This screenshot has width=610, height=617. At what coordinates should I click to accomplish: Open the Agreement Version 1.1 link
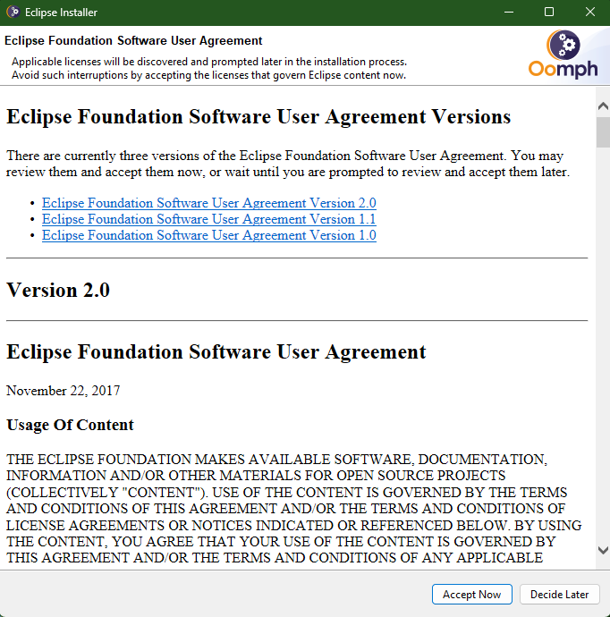209,219
